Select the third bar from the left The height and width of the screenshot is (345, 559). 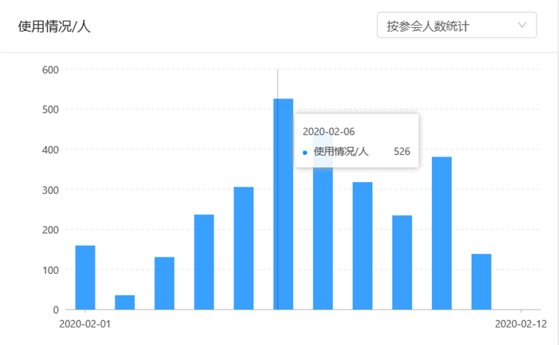[165, 283]
